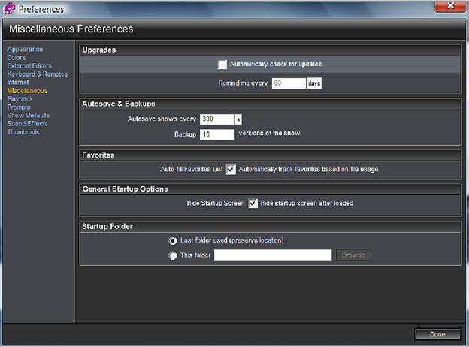The height and width of the screenshot is (347, 469).
Task: Uncheck Auto-fill Favorites List checkbox
Action: point(231,170)
